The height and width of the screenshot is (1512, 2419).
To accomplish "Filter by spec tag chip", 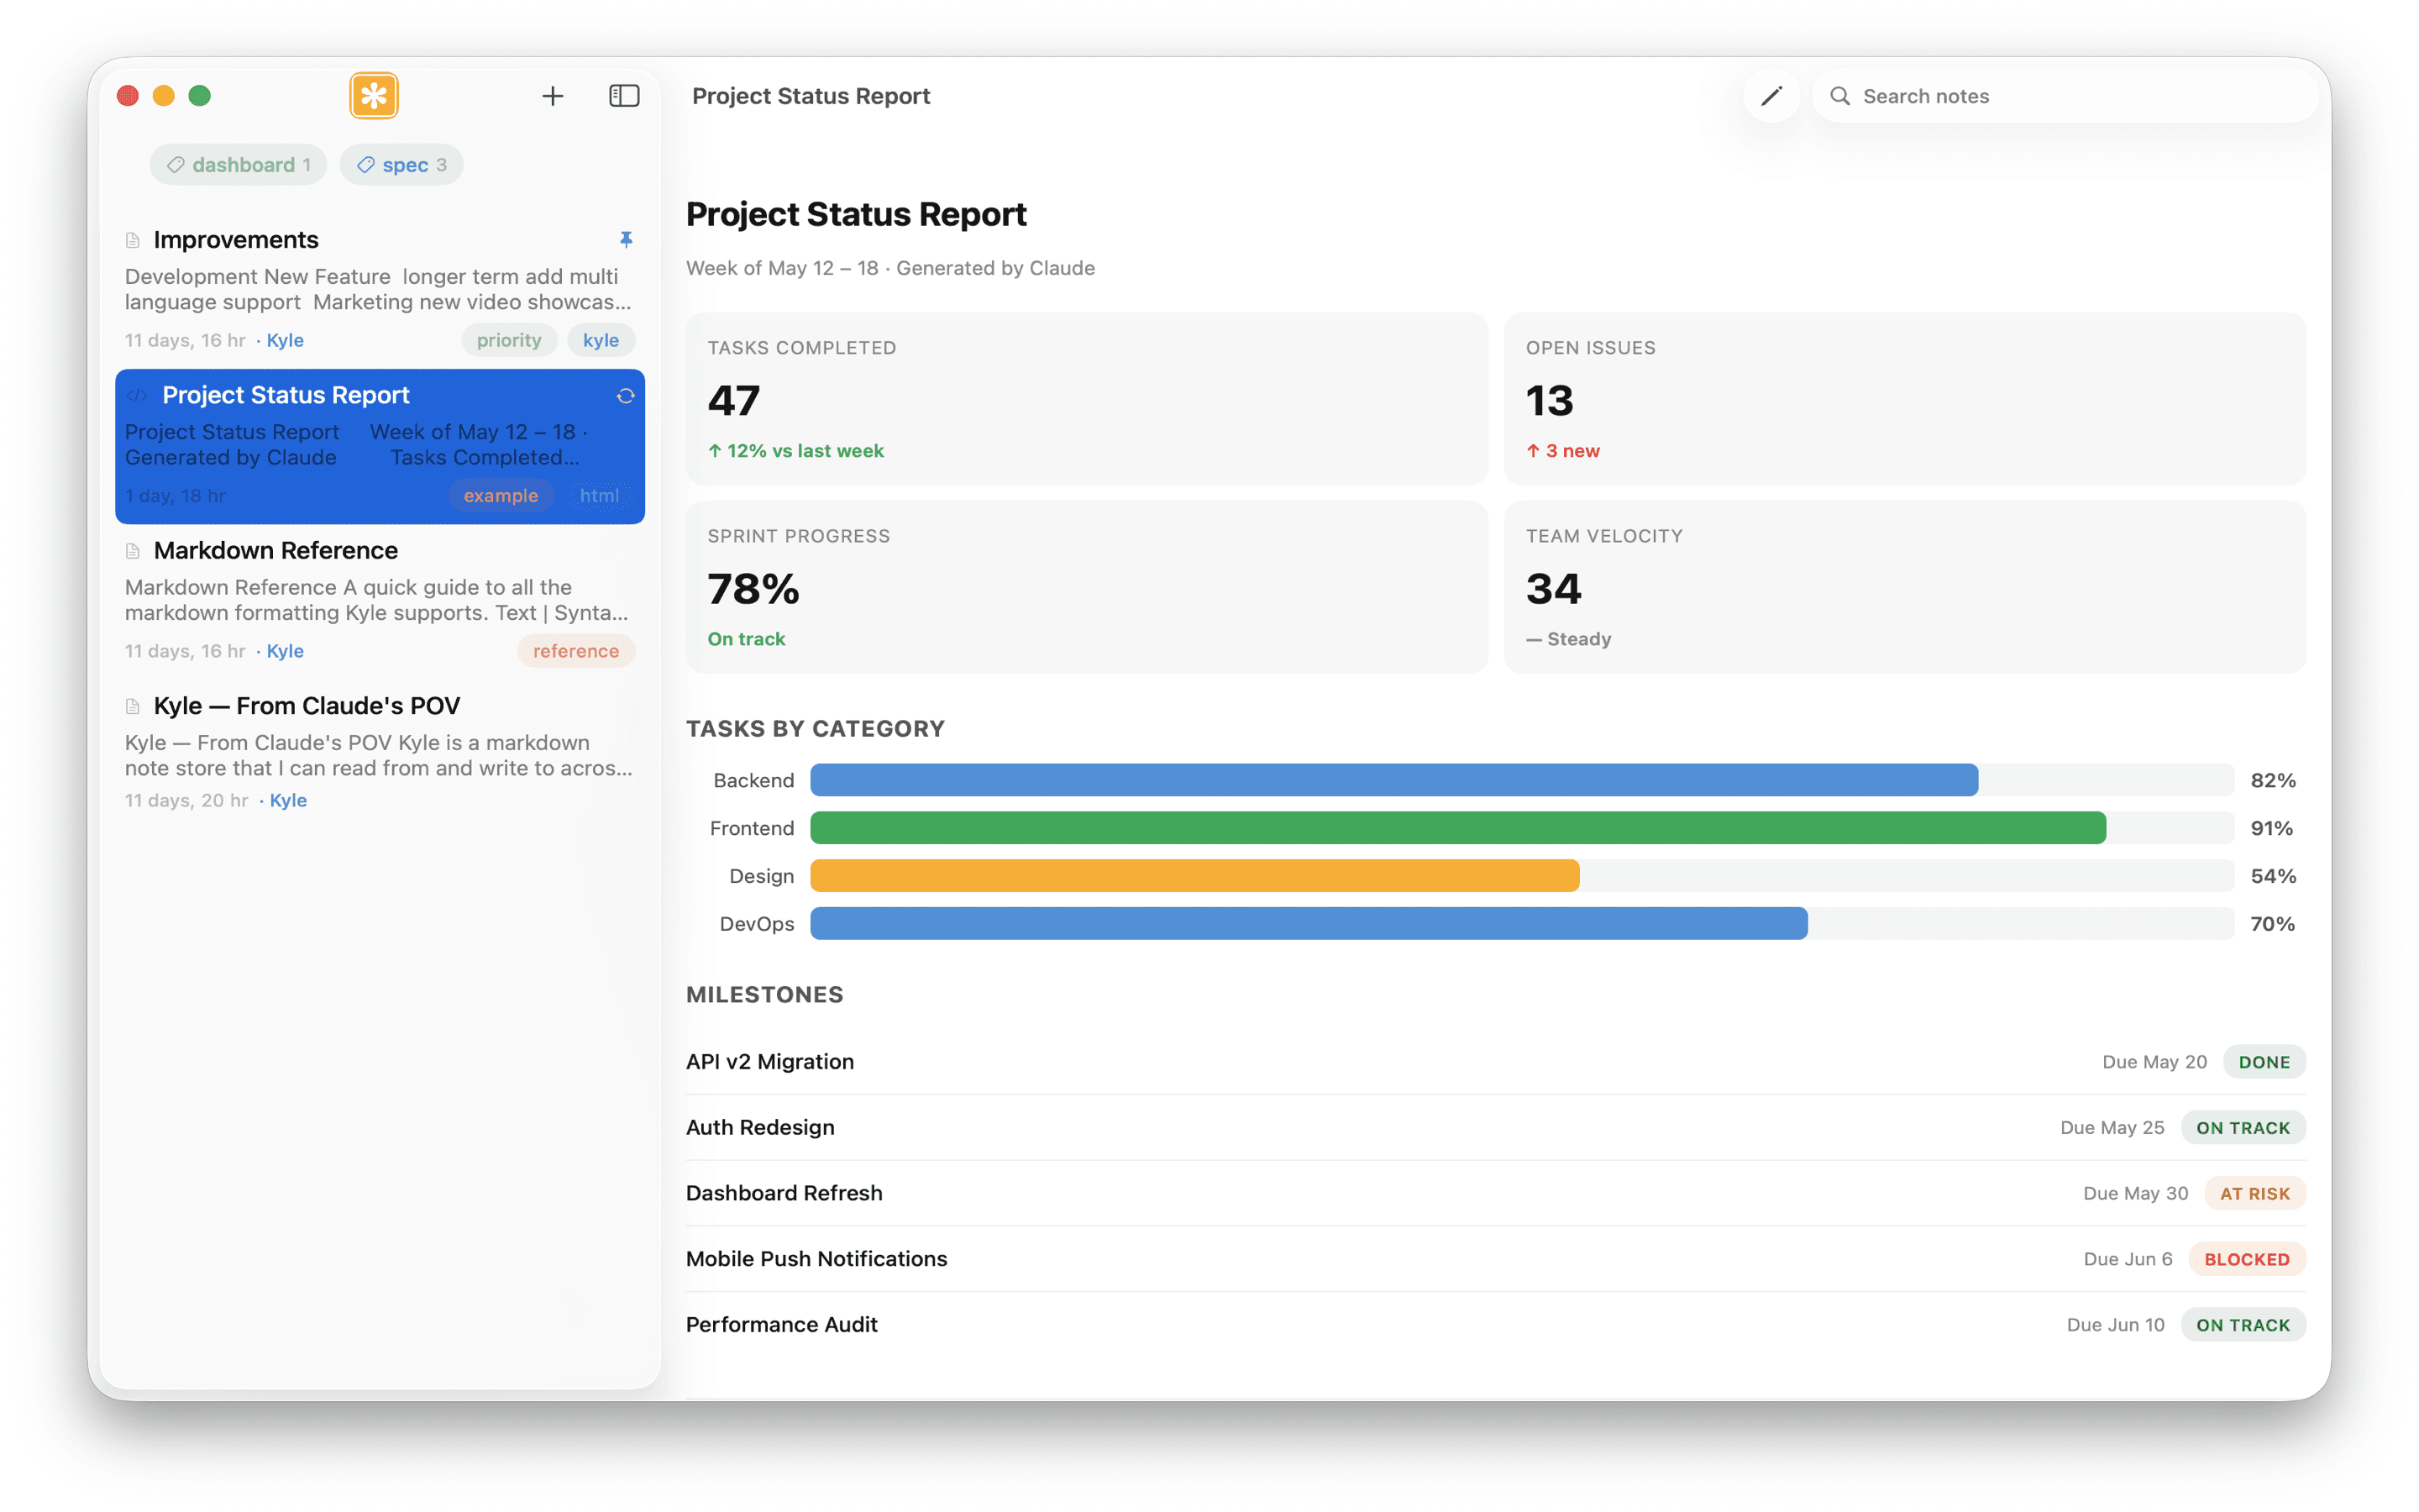I will (x=401, y=165).
